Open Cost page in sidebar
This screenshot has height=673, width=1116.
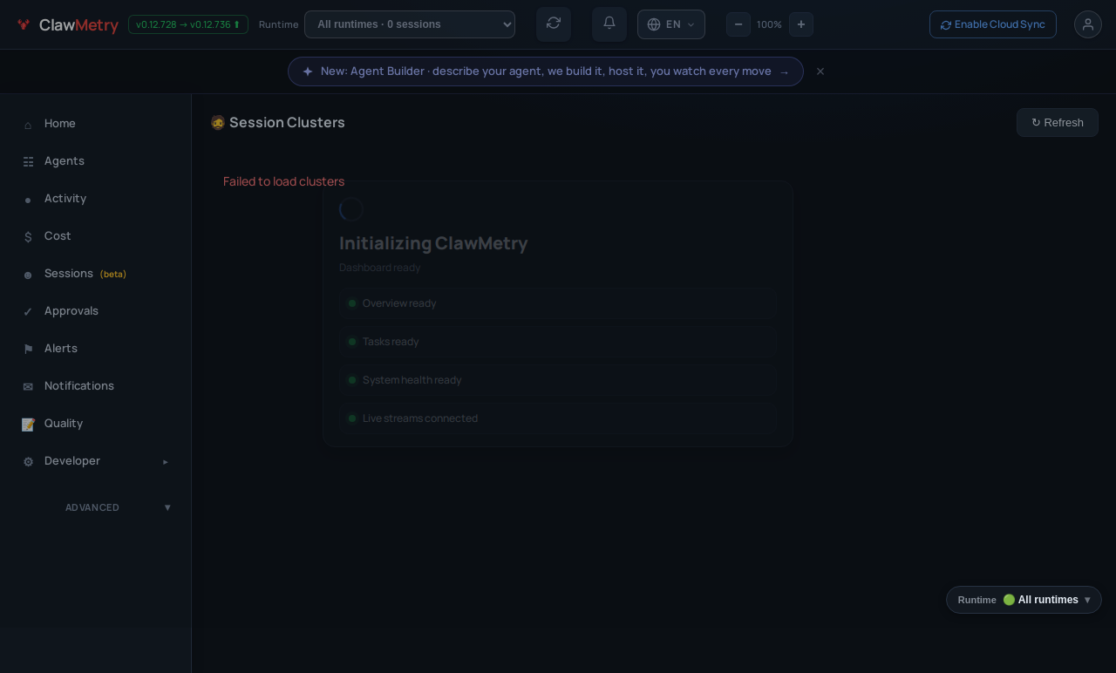96,236
